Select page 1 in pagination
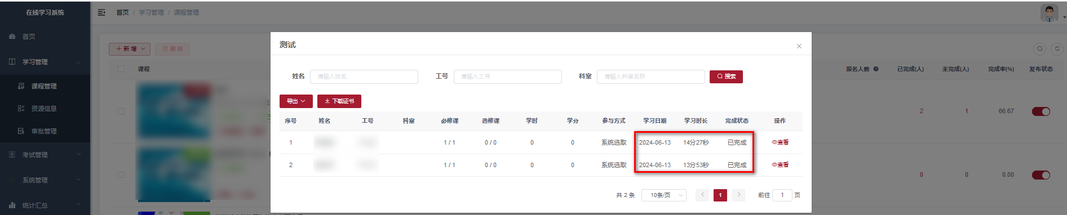The width and height of the screenshot is (1067, 215). (720, 195)
